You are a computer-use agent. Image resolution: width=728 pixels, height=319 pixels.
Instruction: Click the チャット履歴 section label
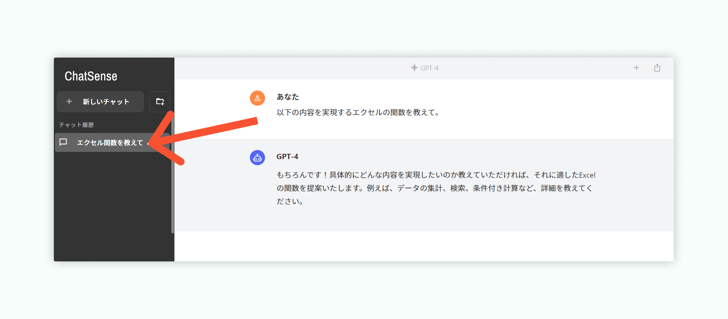pos(76,125)
